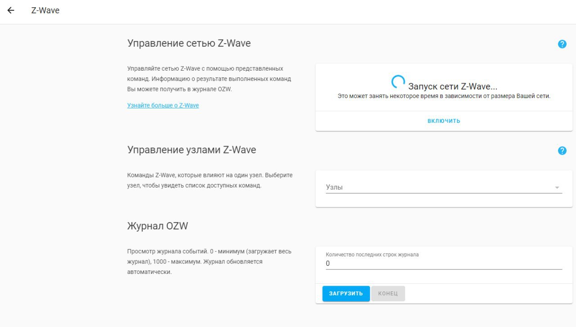
Task: Focus the Количество последних строк журнала field
Action: tap(444, 264)
